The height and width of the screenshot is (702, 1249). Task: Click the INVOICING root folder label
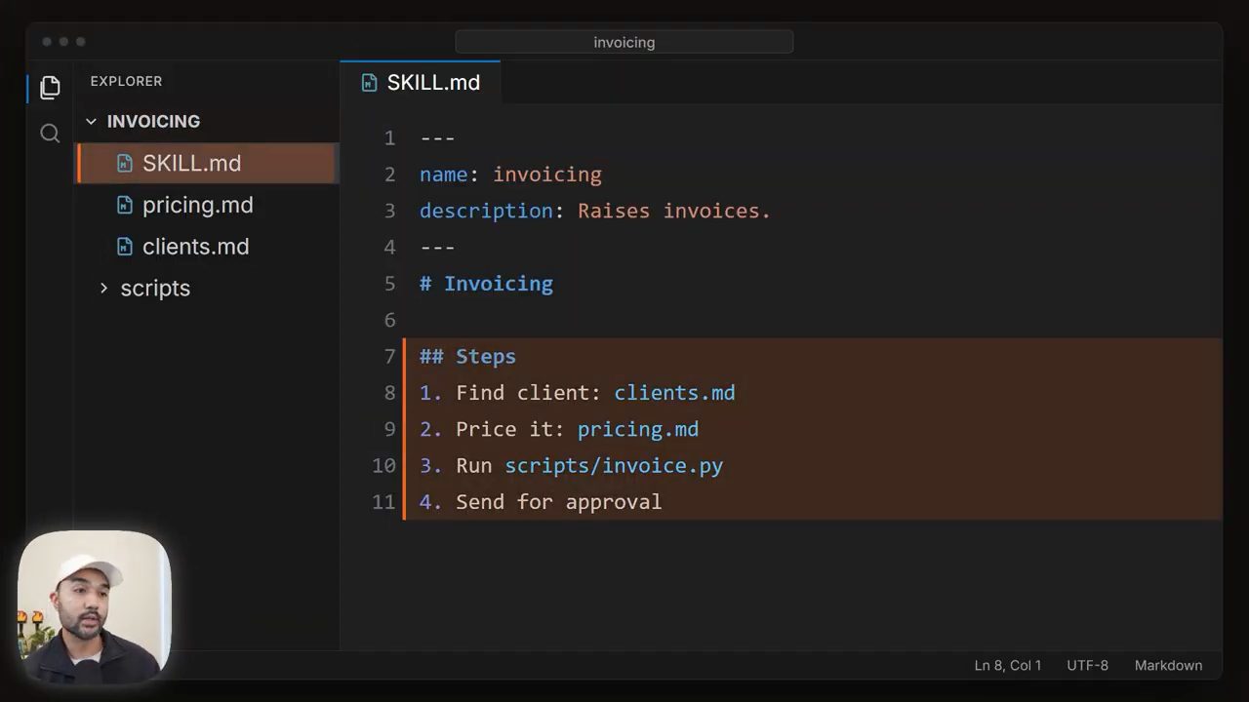coord(153,122)
